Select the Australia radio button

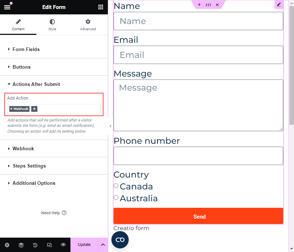[116, 197]
